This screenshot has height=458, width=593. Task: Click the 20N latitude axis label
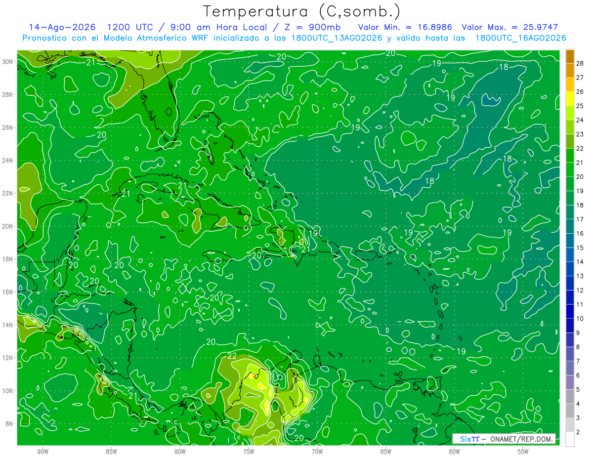8,226
